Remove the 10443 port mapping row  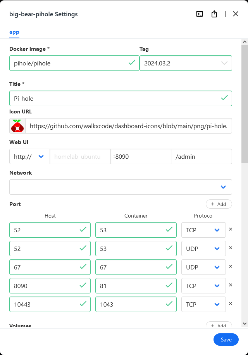(231, 304)
